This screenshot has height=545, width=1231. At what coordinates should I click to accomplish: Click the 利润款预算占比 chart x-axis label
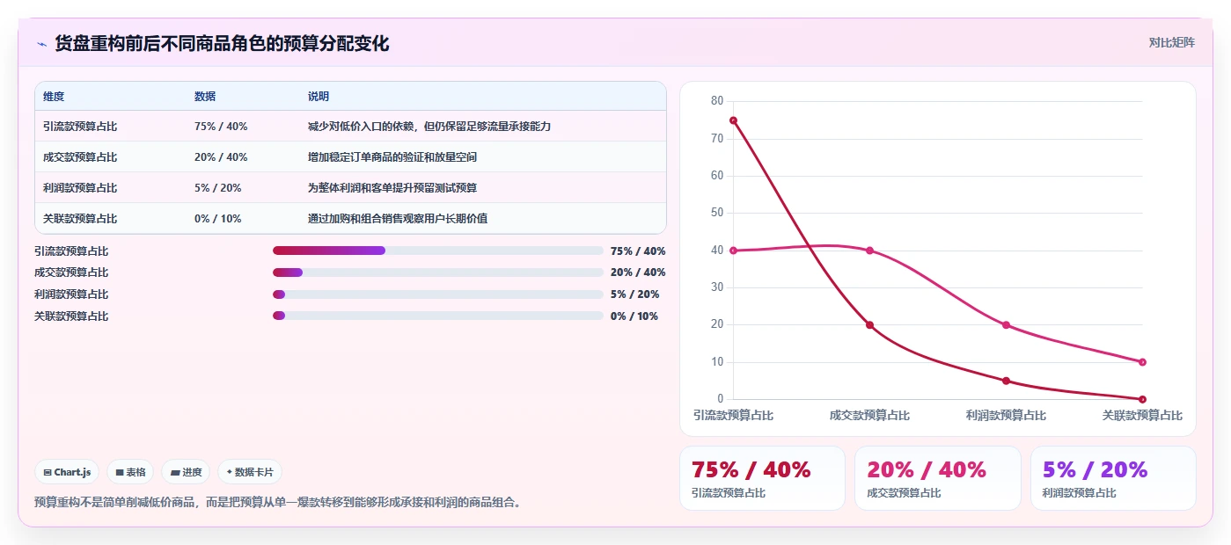(x=1006, y=415)
